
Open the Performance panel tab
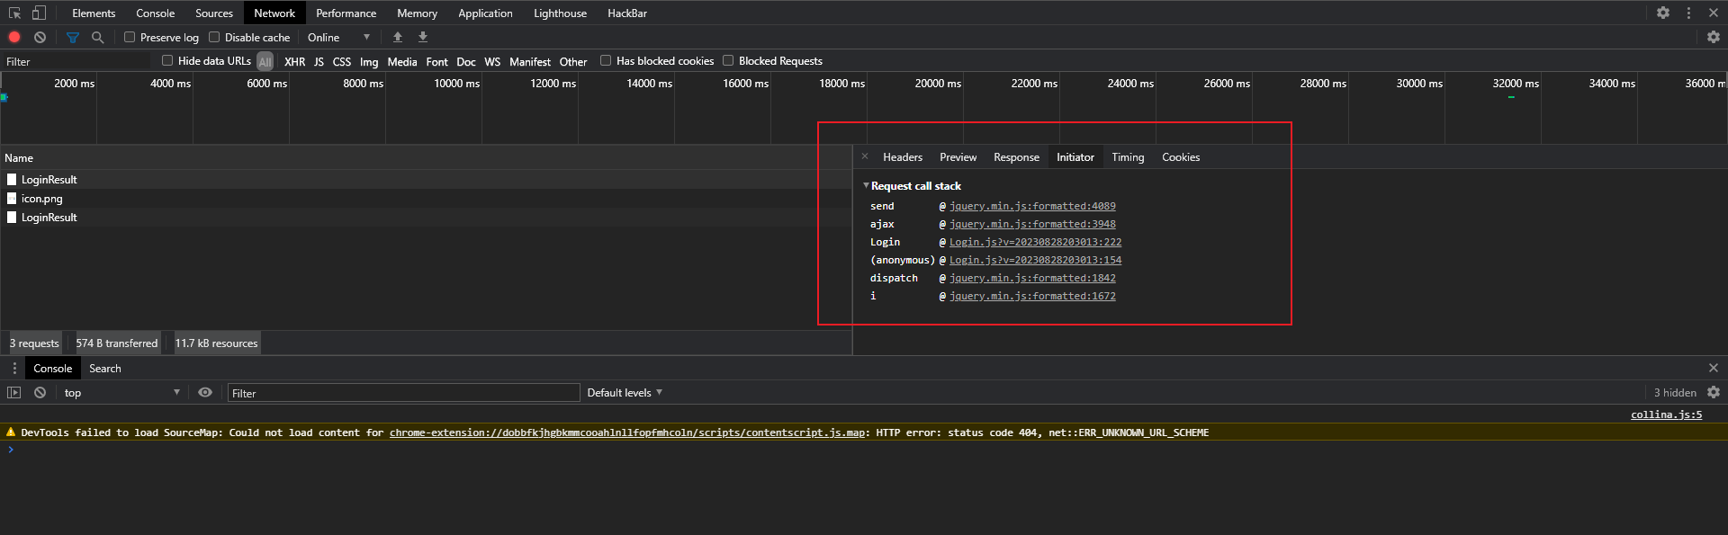[346, 13]
